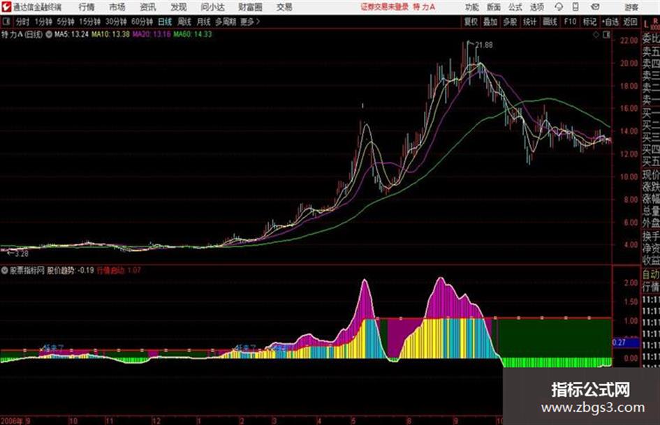The width and height of the screenshot is (660, 425).
Task: Click the 统计 statistics button
Action: coord(530,22)
